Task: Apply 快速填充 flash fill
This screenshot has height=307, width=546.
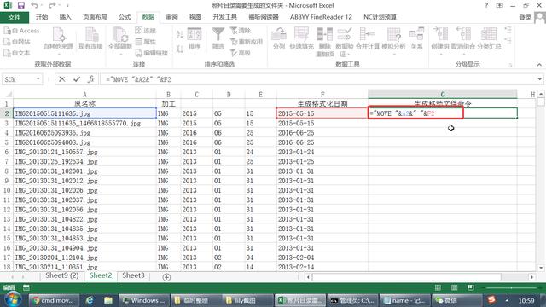Action: click(x=301, y=38)
